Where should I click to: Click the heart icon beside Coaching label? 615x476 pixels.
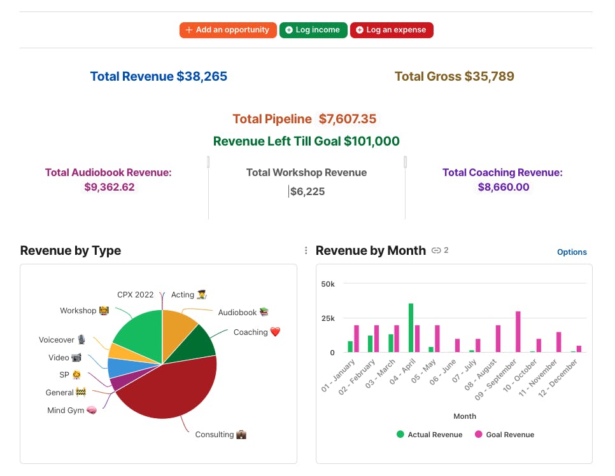pos(275,332)
